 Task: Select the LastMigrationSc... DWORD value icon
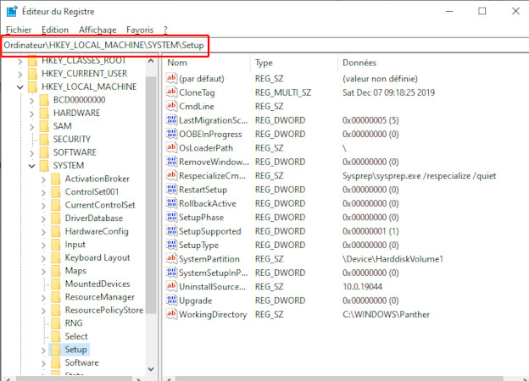click(171, 120)
